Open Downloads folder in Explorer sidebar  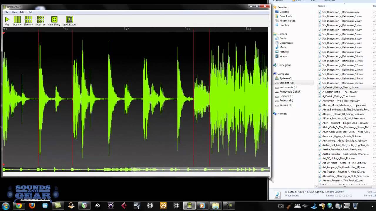(x=286, y=16)
